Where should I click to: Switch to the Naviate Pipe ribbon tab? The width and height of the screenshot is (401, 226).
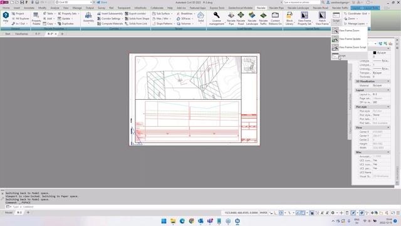pos(276,8)
